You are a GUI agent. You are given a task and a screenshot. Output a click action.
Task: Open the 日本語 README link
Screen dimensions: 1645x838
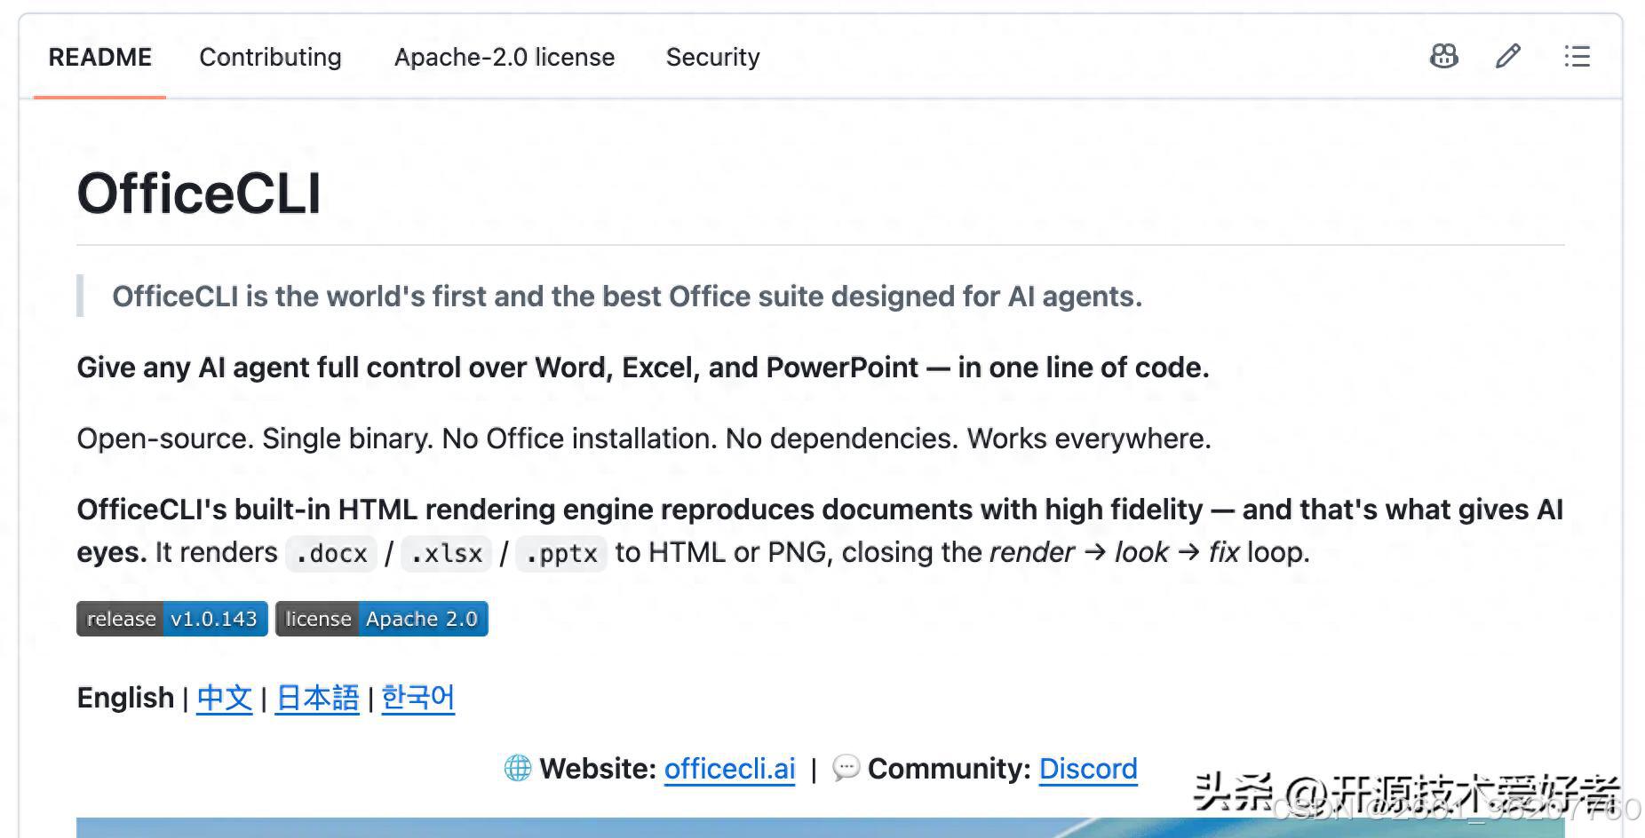[317, 698]
